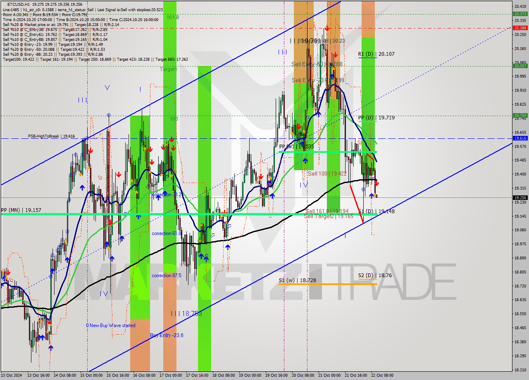Click the 'Buy Entry -23.6' label

167,335
